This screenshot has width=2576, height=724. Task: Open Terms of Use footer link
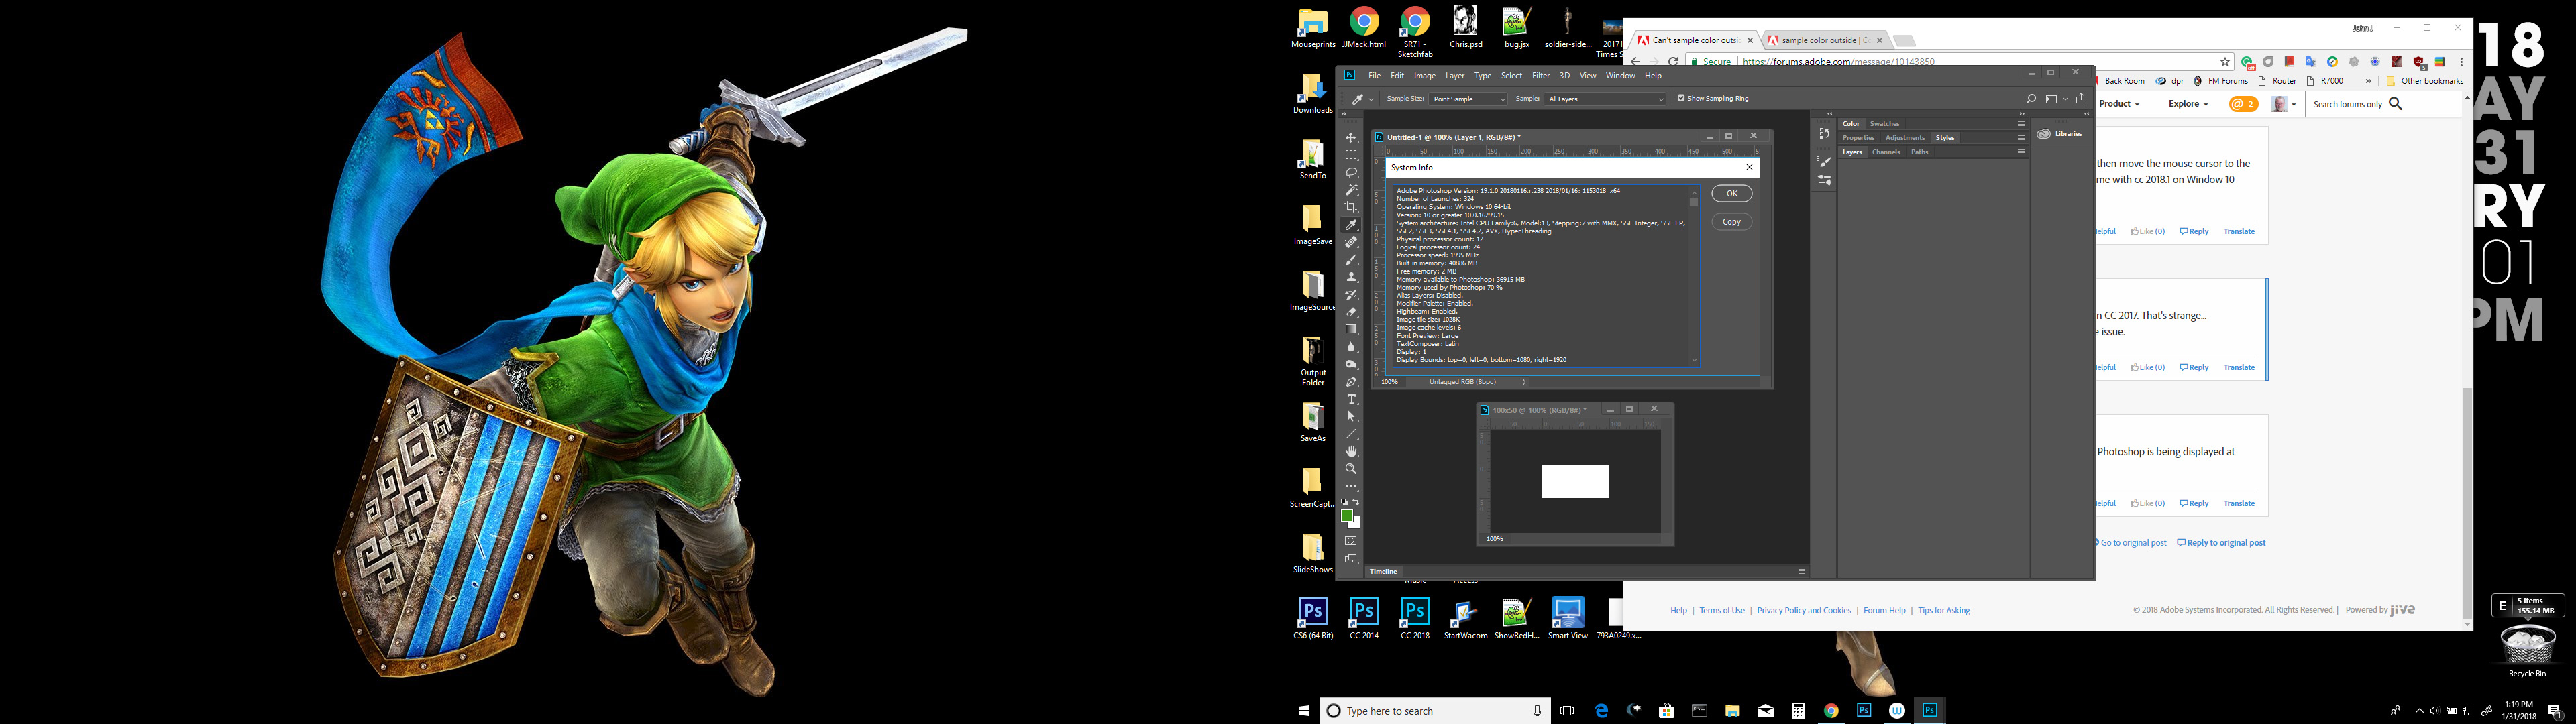click(x=1722, y=610)
